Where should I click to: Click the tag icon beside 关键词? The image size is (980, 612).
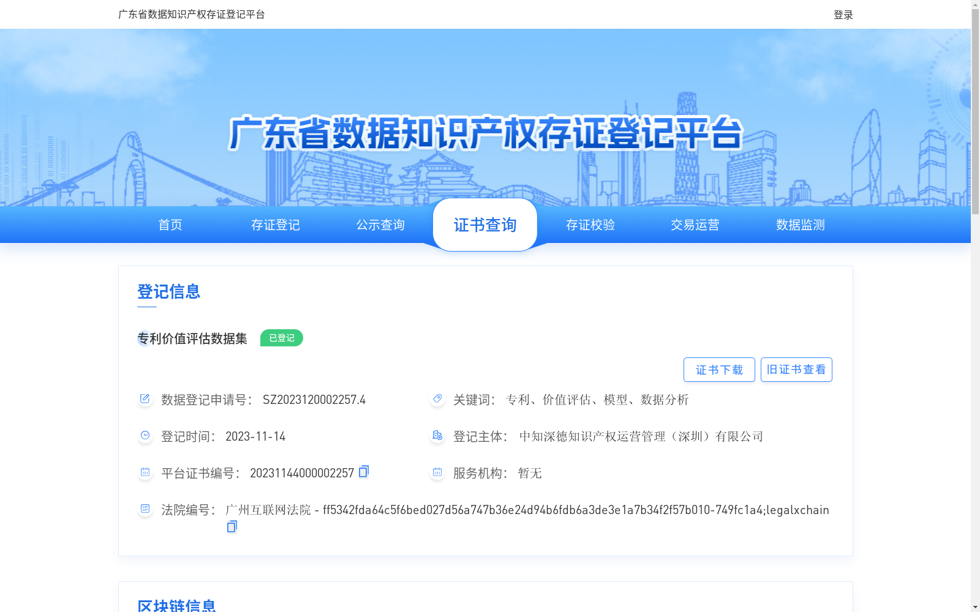tap(437, 399)
